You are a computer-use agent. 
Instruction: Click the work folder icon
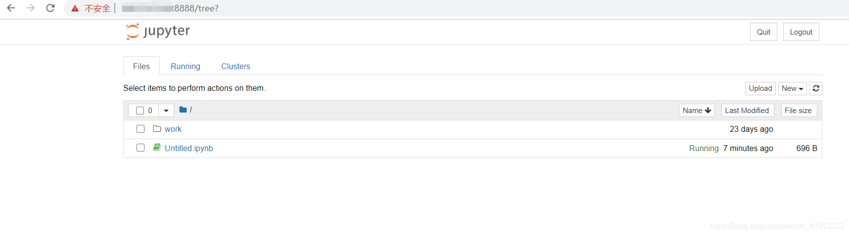click(x=157, y=129)
